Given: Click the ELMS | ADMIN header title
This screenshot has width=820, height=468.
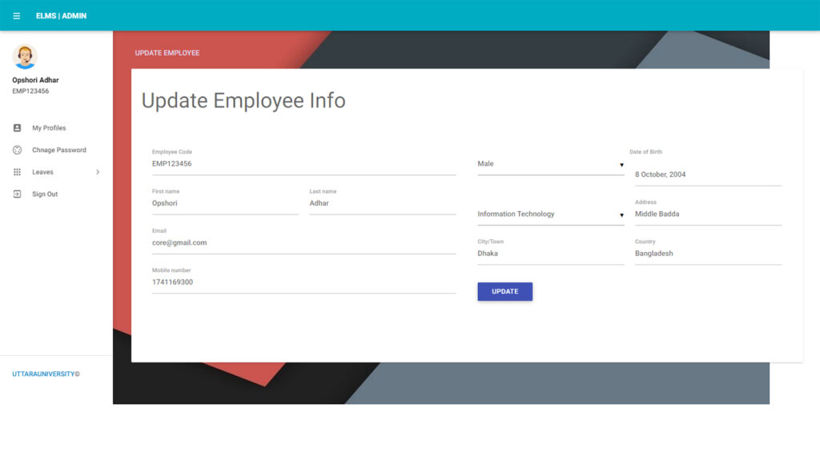Looking at the screenshot, I should tap(61, 16).
